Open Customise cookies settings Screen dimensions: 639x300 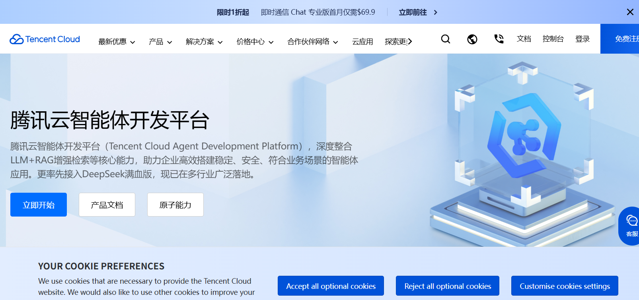565,286
